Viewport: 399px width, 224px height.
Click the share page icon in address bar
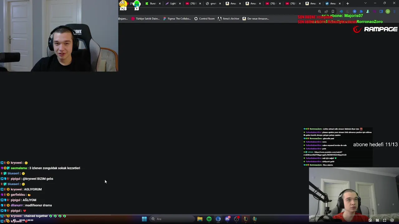326,12
